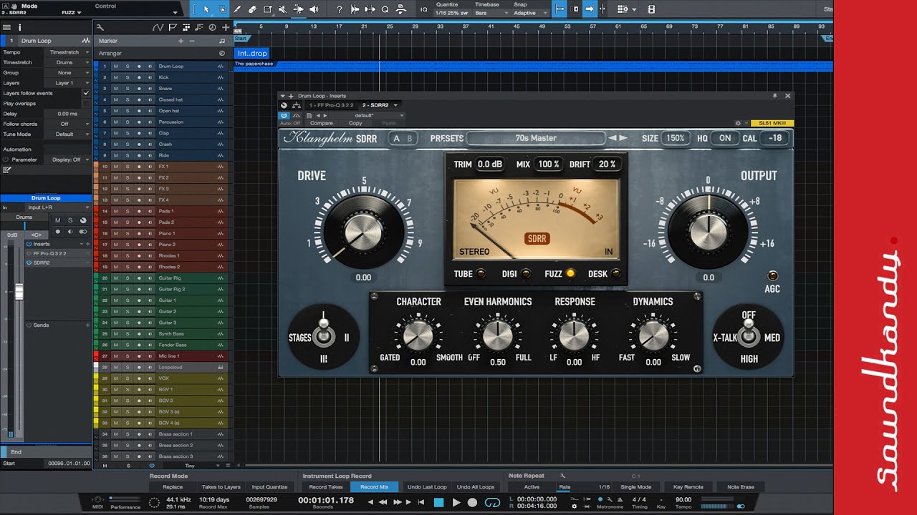Flip the STAGES toggle switch
The width and height of the screenshot is (917, 515).
(323, 333)
